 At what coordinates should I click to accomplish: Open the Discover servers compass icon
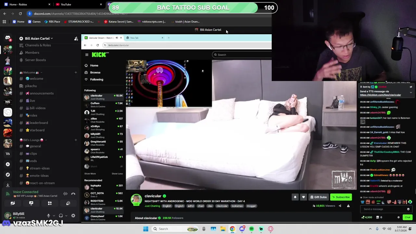(8, 175)
